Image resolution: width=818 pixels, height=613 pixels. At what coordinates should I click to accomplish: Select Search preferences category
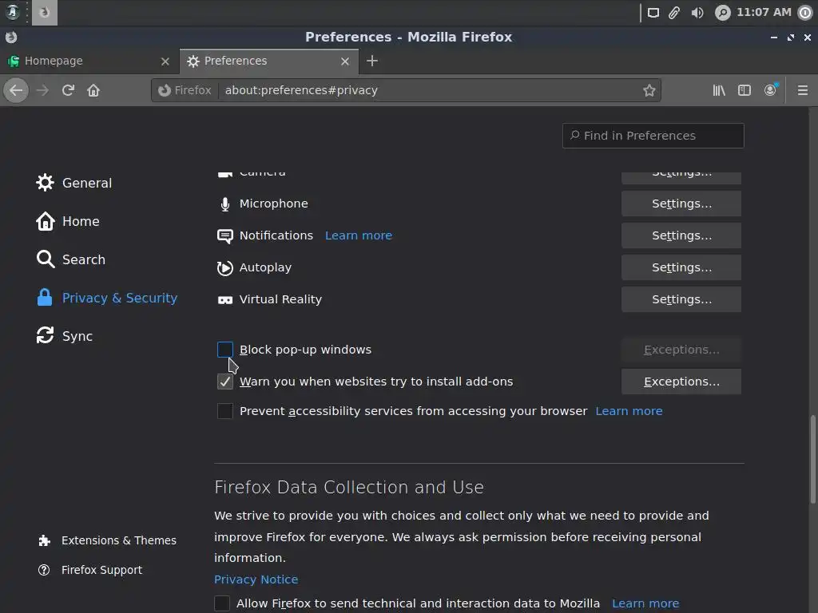83,259
